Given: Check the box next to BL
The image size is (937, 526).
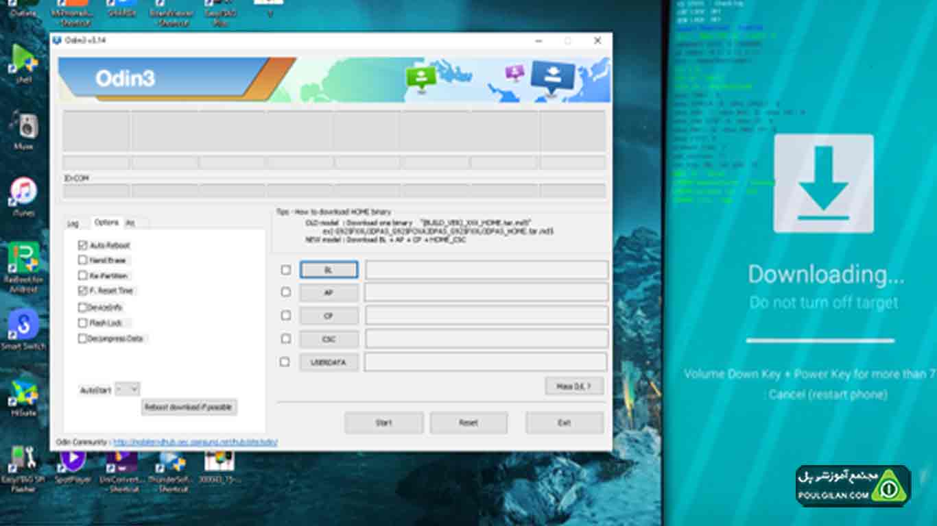Looking at the screenshot, I should pos(286,270).
